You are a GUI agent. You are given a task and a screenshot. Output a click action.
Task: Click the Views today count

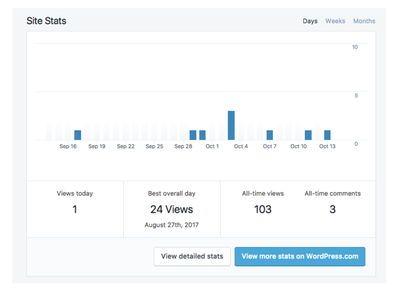coord(75,209)
